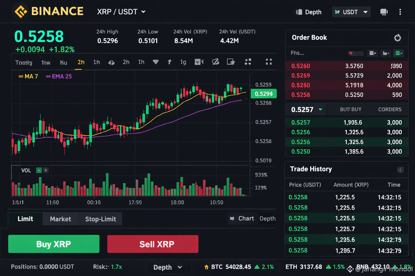Toggle the four-square grid layout icon
This screenshot has height=276, width=415.
(x=269, y=62)
